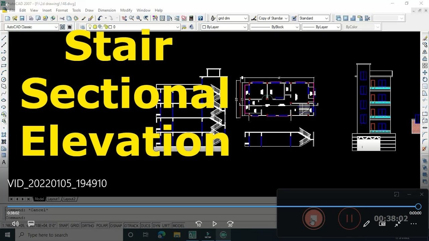This screenshot has width=429, height=241.
Task: Play the video
Action: click(x=214, y=224)
